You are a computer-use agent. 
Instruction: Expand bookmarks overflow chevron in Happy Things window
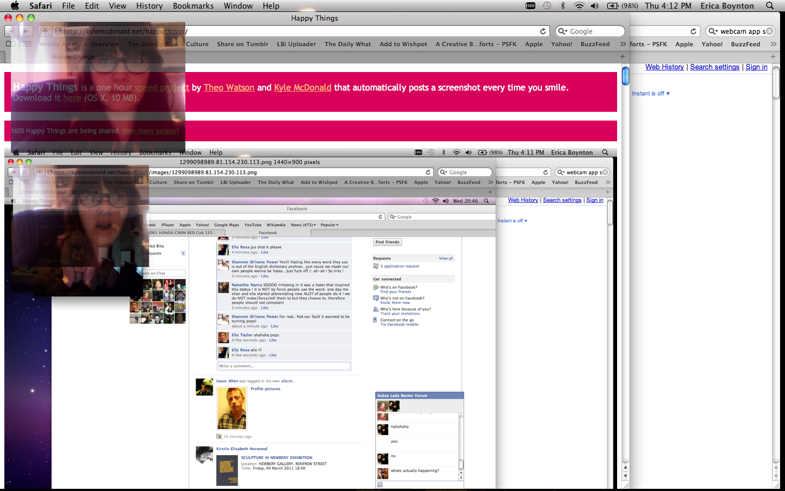[x=623, y=44]
